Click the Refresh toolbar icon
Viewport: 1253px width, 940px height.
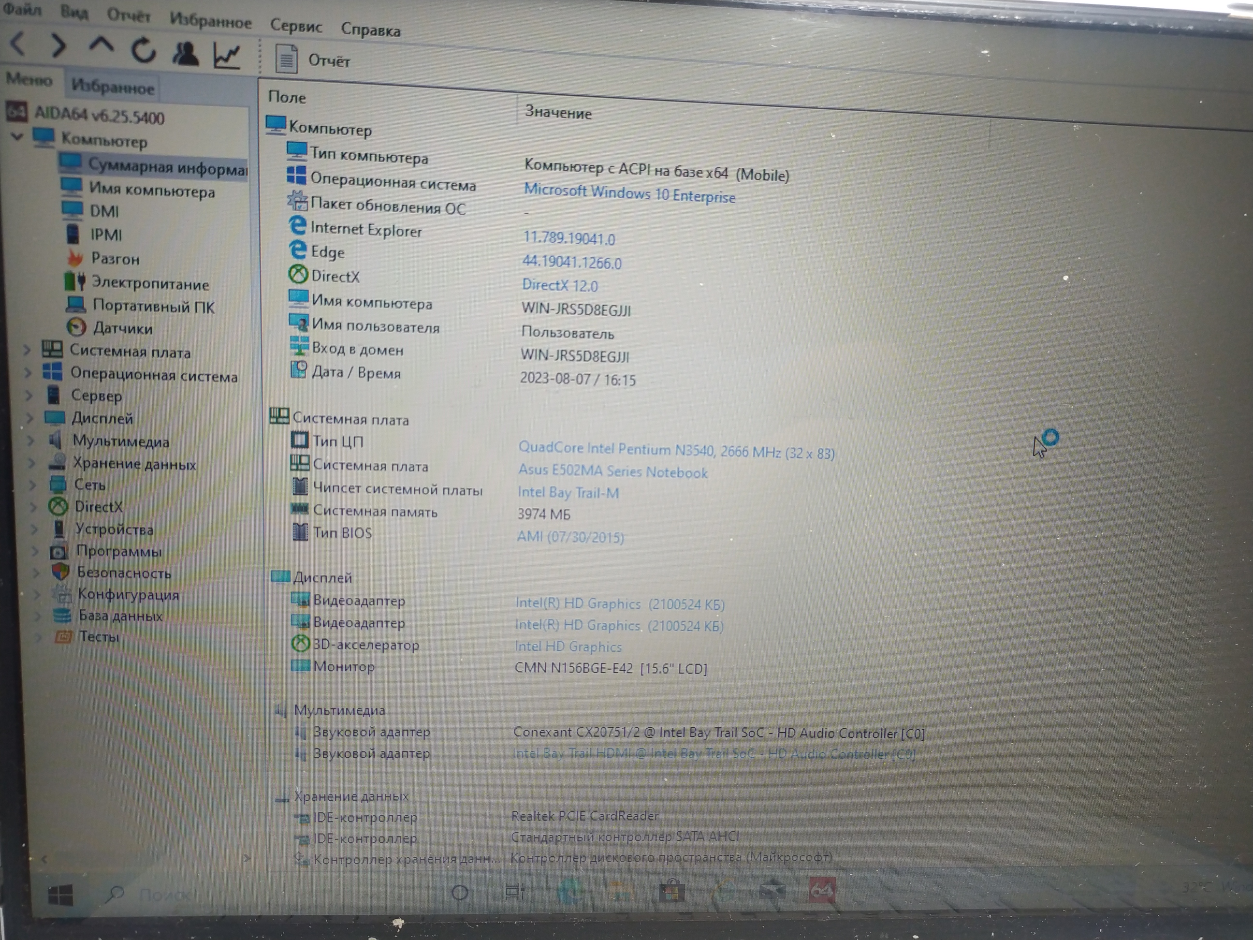tap(144, 50)
